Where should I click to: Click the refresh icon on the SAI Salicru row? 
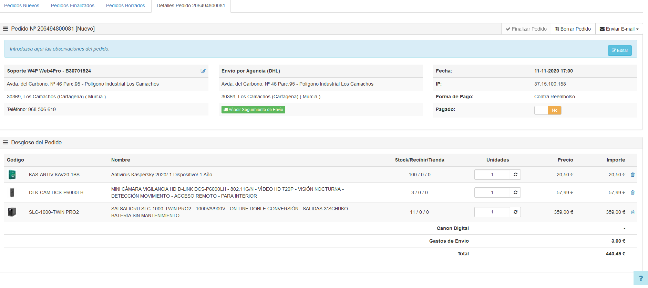(x=515, y=212)
